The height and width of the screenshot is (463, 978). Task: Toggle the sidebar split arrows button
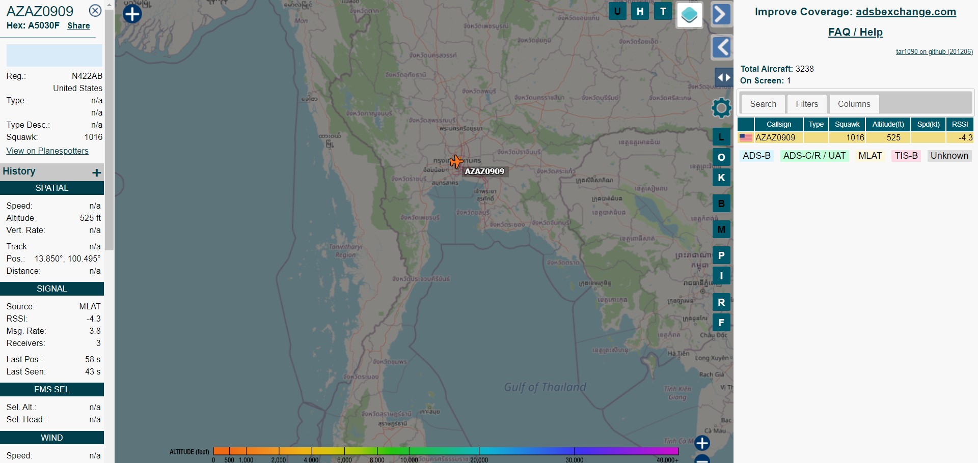[724, 78]
